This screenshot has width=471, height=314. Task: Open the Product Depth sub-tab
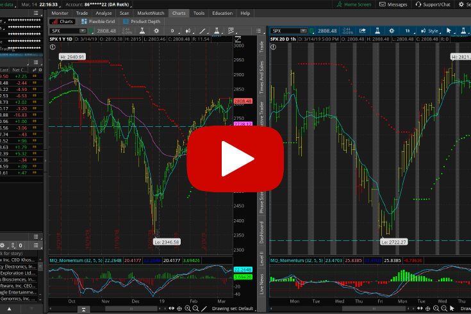(x=142, y=22)
